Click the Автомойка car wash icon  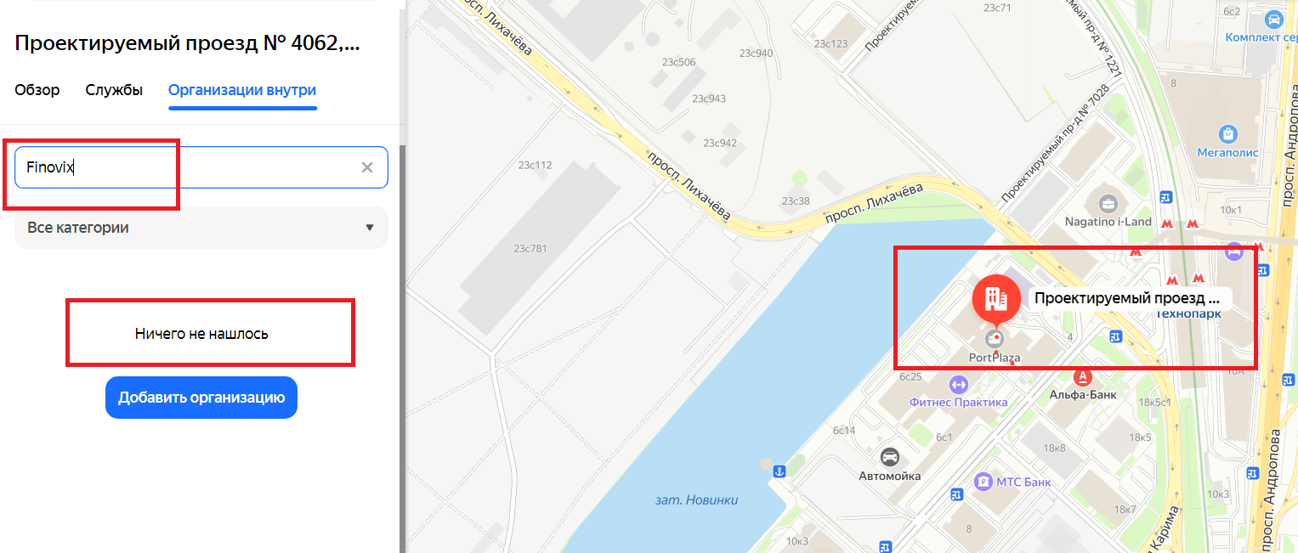click(890, 457)
